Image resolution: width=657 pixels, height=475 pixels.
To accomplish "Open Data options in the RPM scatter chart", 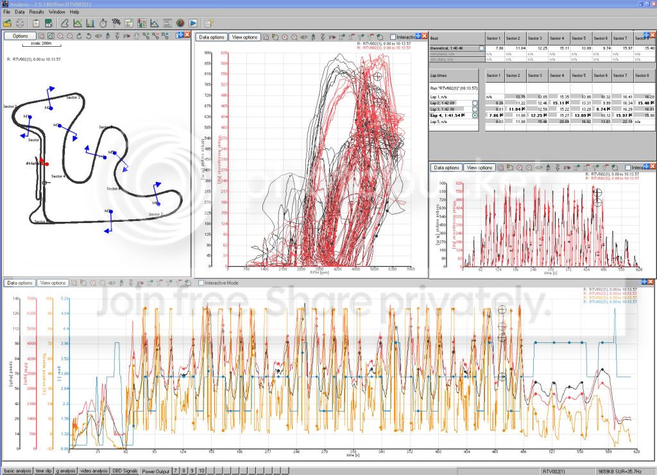I will pos(211,37).
